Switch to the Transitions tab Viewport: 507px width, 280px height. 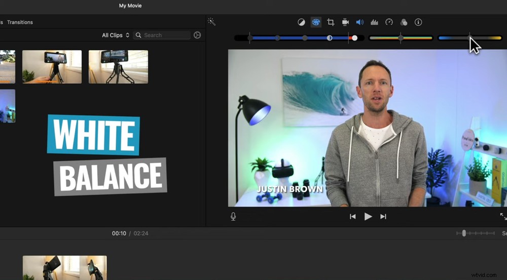coord(20,22)
